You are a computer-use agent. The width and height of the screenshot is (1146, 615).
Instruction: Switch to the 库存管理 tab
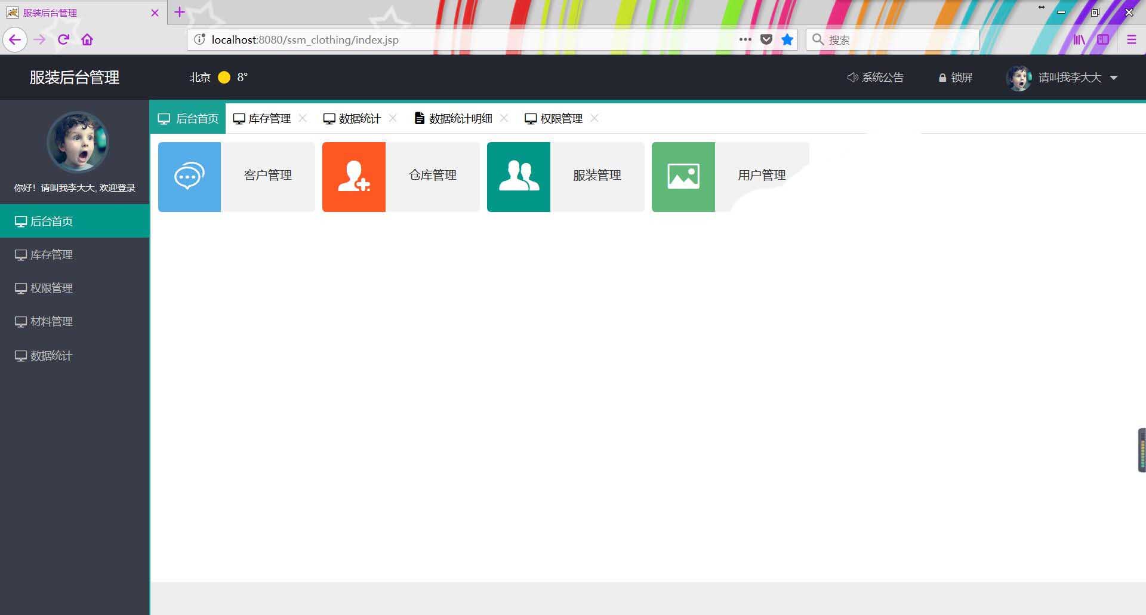[x=262, y=118]
